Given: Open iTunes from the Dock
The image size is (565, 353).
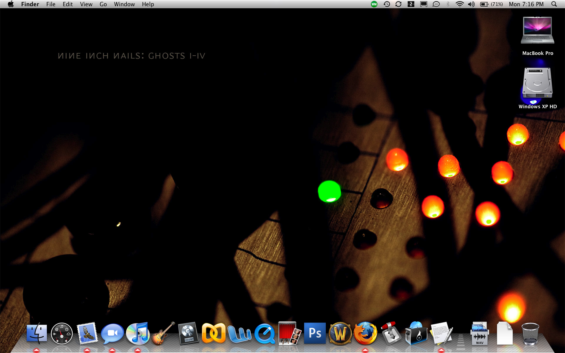Looking at the screenshot, I should pos(138,334).
